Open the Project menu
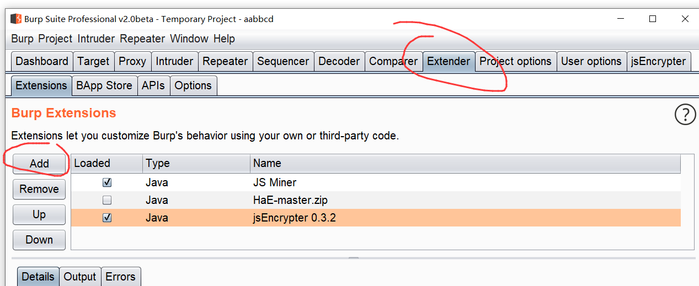699x286 pixels. (x=55, y=39)
